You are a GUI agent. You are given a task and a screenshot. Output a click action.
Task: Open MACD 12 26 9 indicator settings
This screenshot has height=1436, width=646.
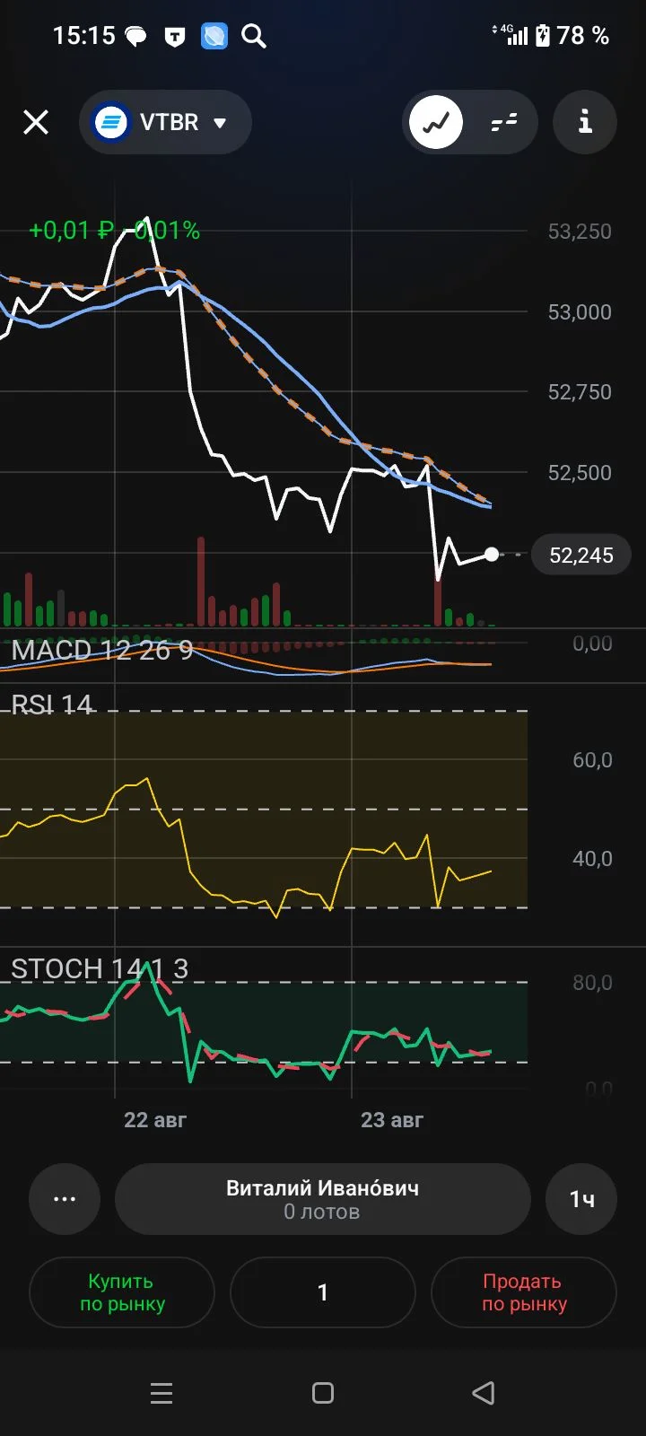point(101,650)
